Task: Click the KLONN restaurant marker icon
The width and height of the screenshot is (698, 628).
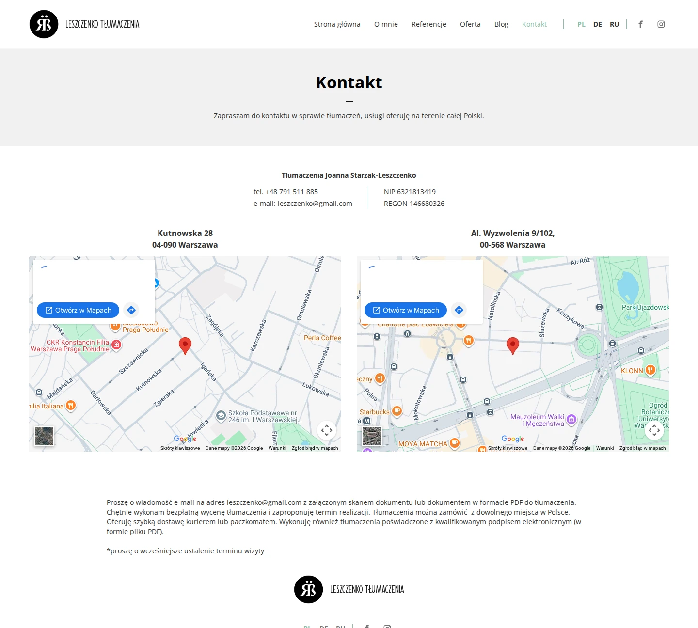Action: coord(650,370)
